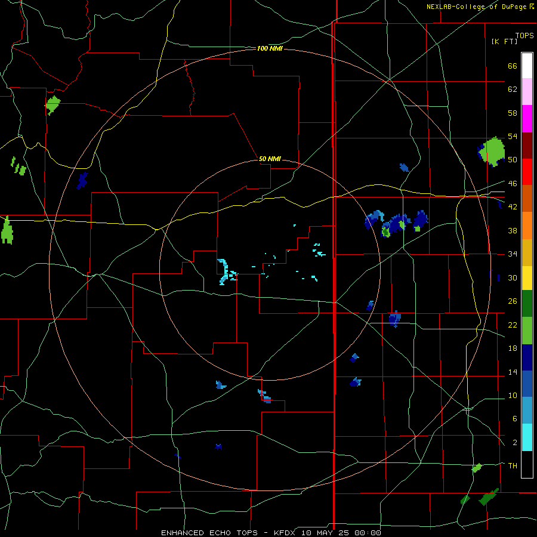This screenshot has width=537, height=537.
Task: Click the tall green echo at the left edge
Action: (7, 230)
